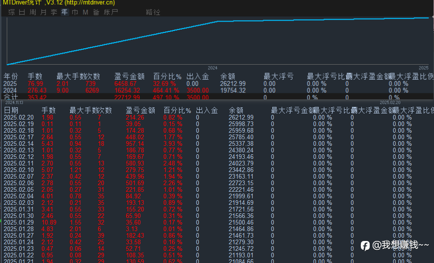Click 501.69 profit on 2025.02.06
This screenshot has height=263, width=434.
click(x=135, y=183)
